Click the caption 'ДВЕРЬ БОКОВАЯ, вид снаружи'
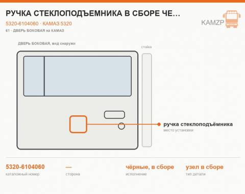The image size is (245, 194). (x=46, y=43)
